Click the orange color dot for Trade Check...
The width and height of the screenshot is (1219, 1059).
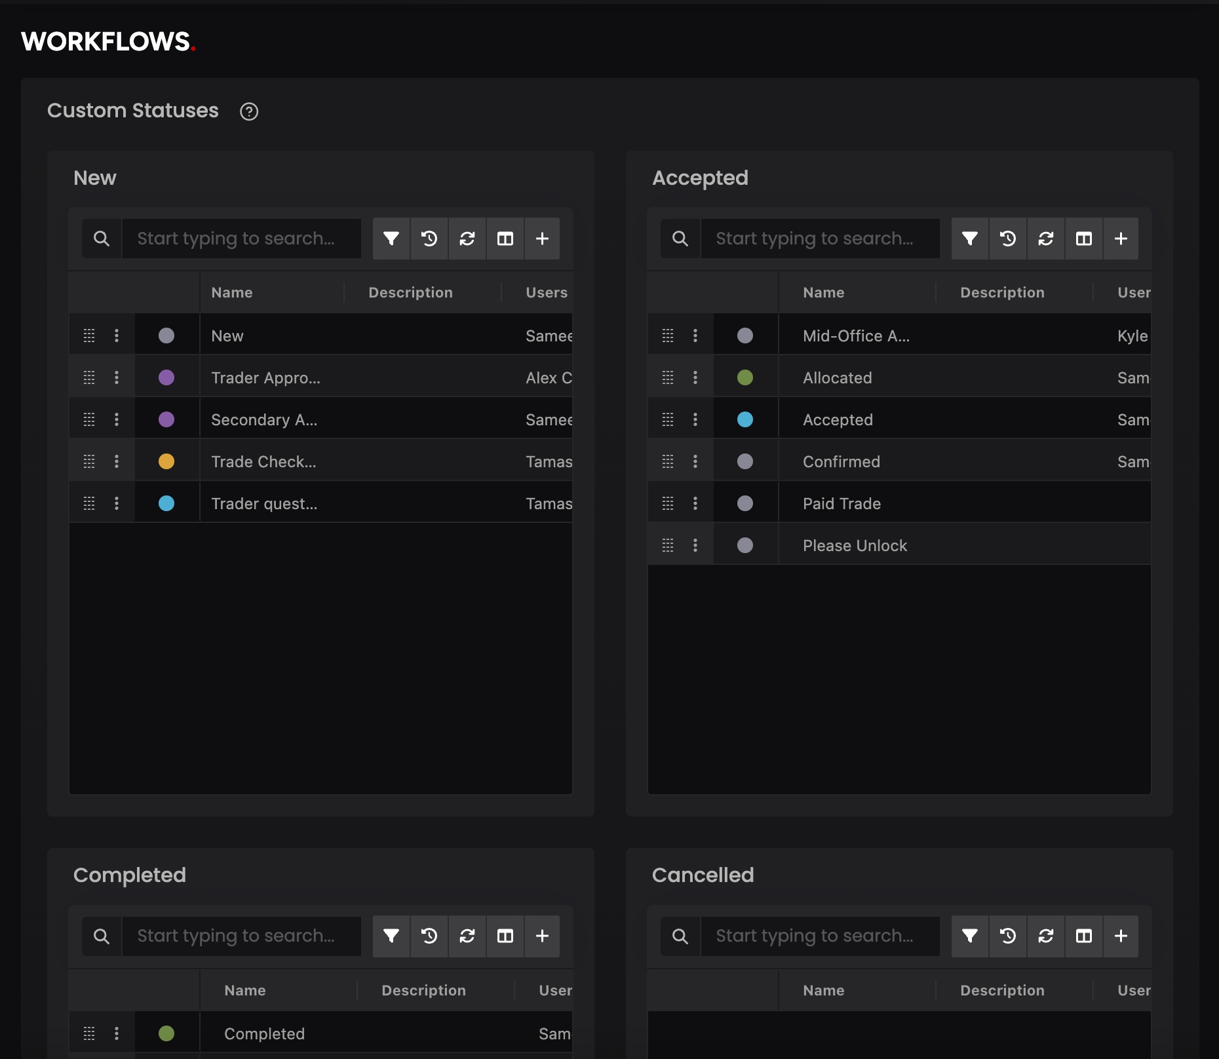click(166, 461)
